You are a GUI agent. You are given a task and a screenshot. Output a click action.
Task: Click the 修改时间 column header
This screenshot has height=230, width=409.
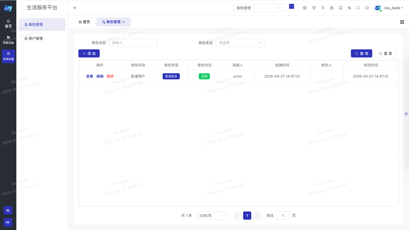pyautogui.click(x=371, y=65)
